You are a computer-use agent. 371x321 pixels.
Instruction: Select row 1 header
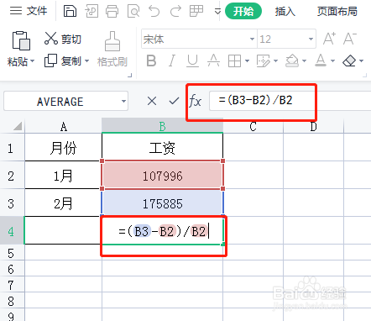click(x=11, y=148)
